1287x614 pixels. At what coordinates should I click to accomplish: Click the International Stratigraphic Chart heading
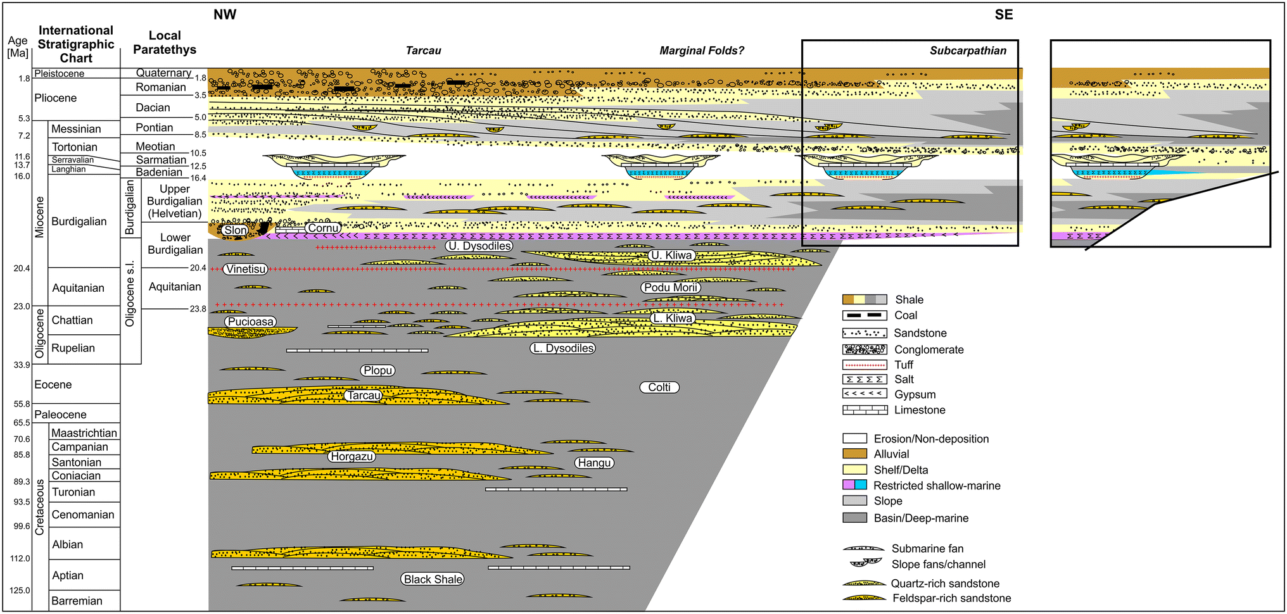pos(76,44)
